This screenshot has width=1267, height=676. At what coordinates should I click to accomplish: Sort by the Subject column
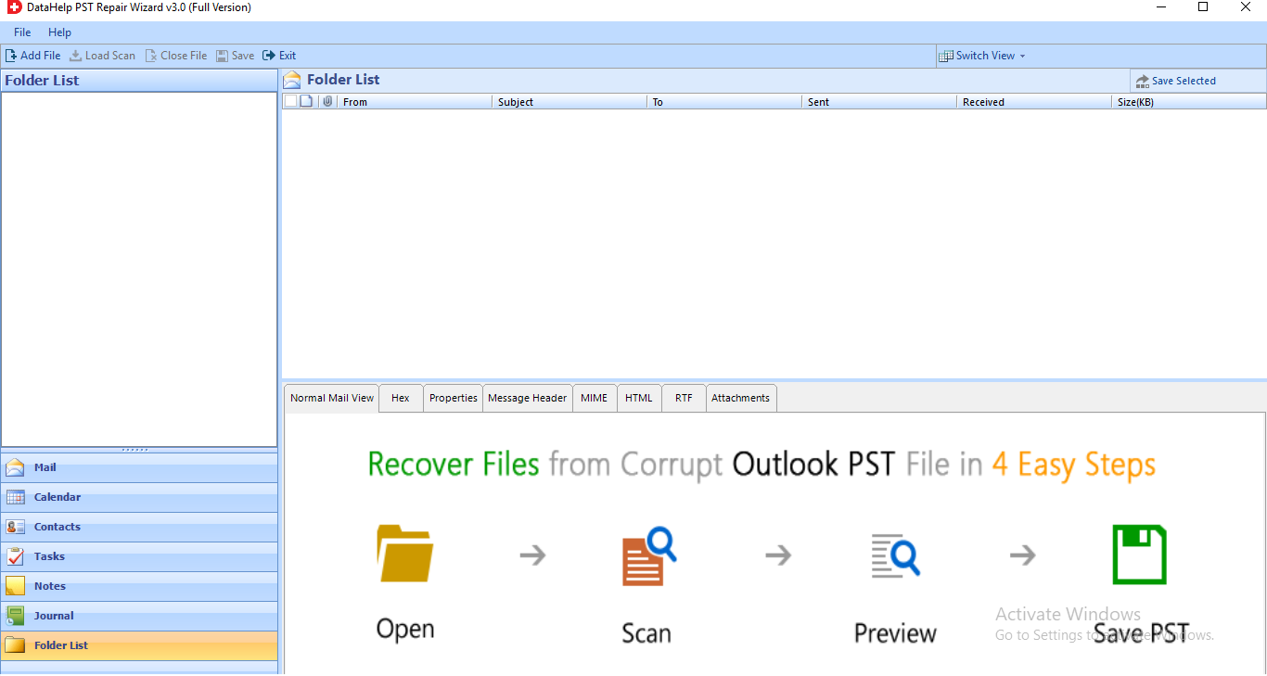[x=569, y=102]
